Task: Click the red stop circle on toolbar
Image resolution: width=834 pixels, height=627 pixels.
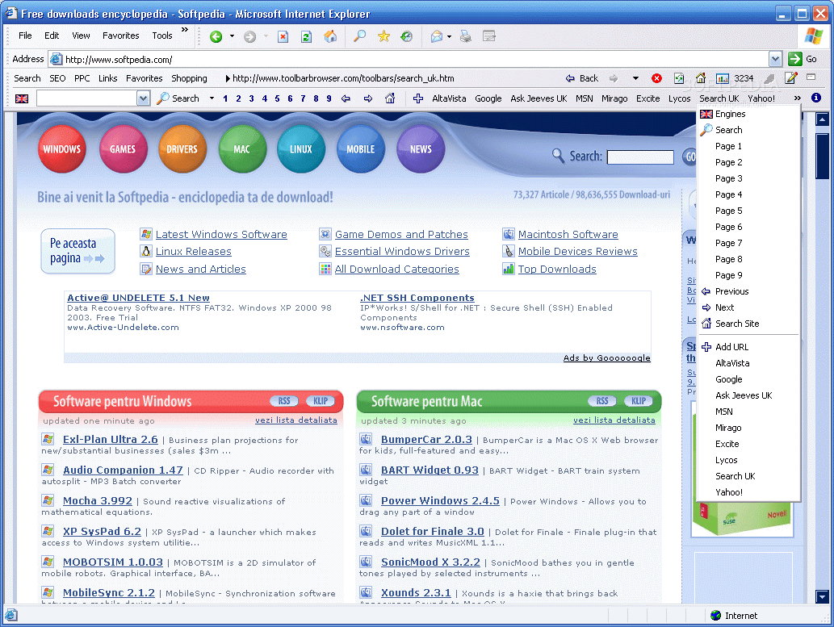Action: [x=657, y=78]
